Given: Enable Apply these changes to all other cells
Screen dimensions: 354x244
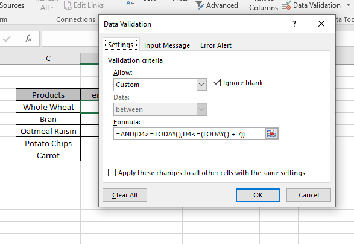Looking at the screenshot, I should click(112, 173).
